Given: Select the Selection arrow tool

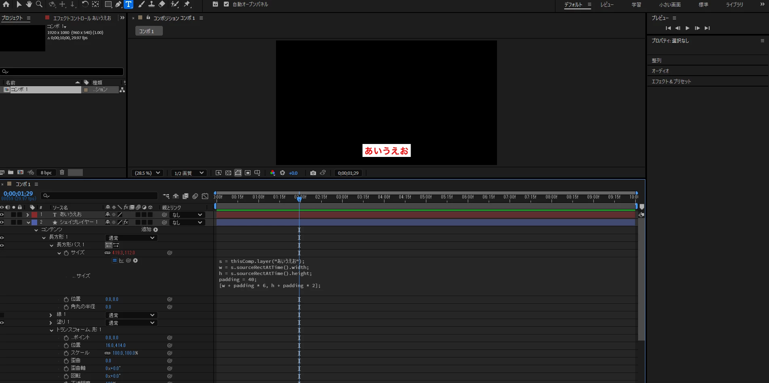Looking at the screenshot, I should pos(19,4).
